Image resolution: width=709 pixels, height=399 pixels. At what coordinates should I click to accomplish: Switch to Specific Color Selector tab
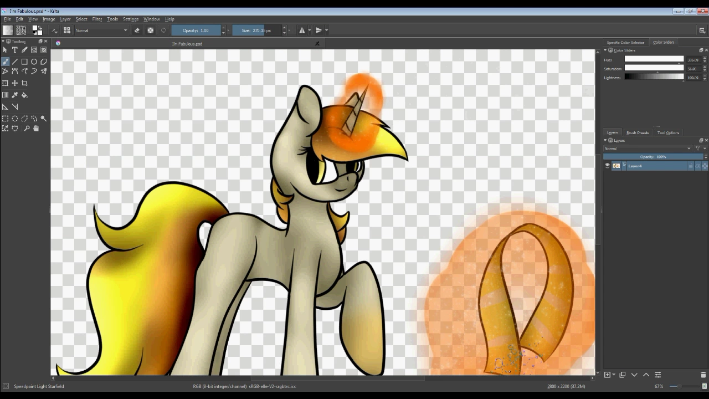pyautogui.click(x=625, y=43)
